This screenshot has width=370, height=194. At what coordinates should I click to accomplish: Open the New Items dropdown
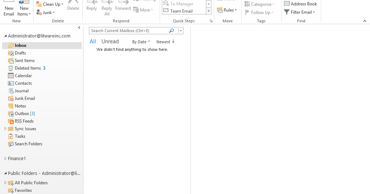24,9
